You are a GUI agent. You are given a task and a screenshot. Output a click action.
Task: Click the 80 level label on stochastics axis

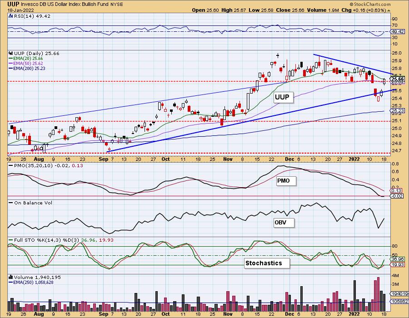394,246
